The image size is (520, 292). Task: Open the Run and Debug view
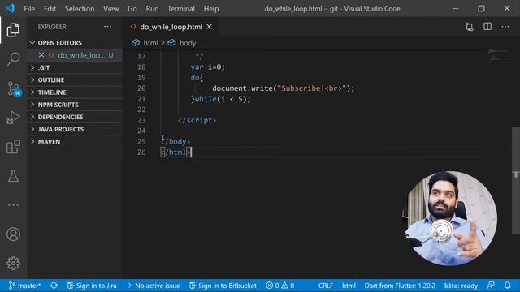13,118
